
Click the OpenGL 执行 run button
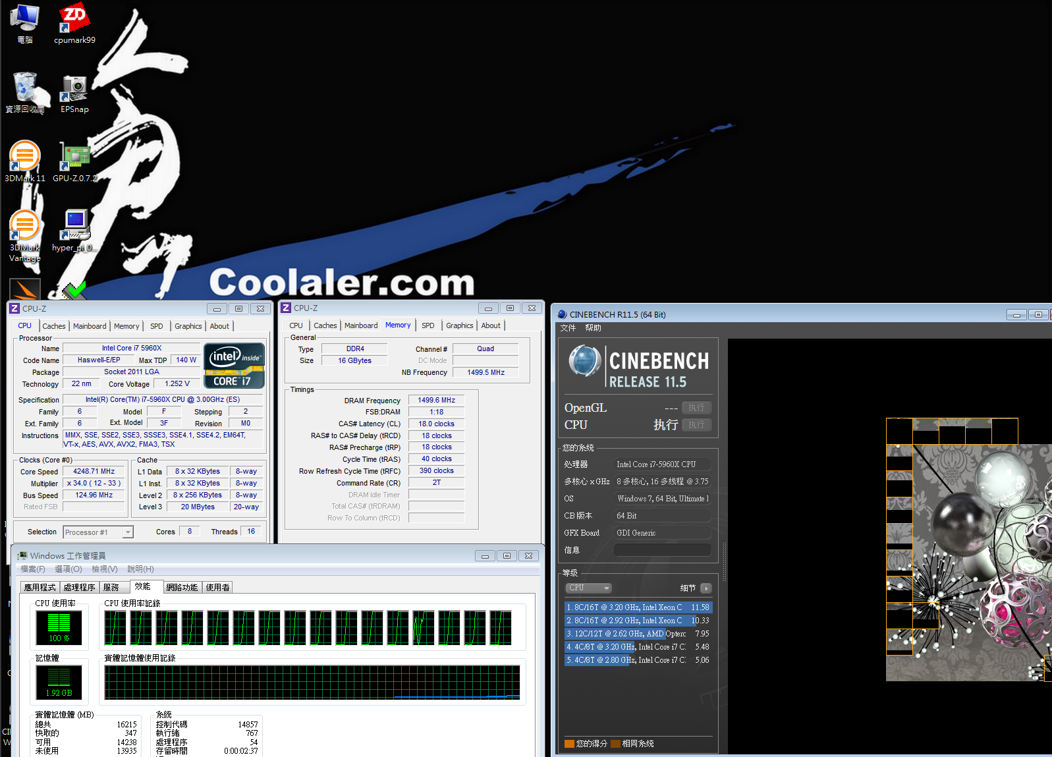click(x=696, y=408)
